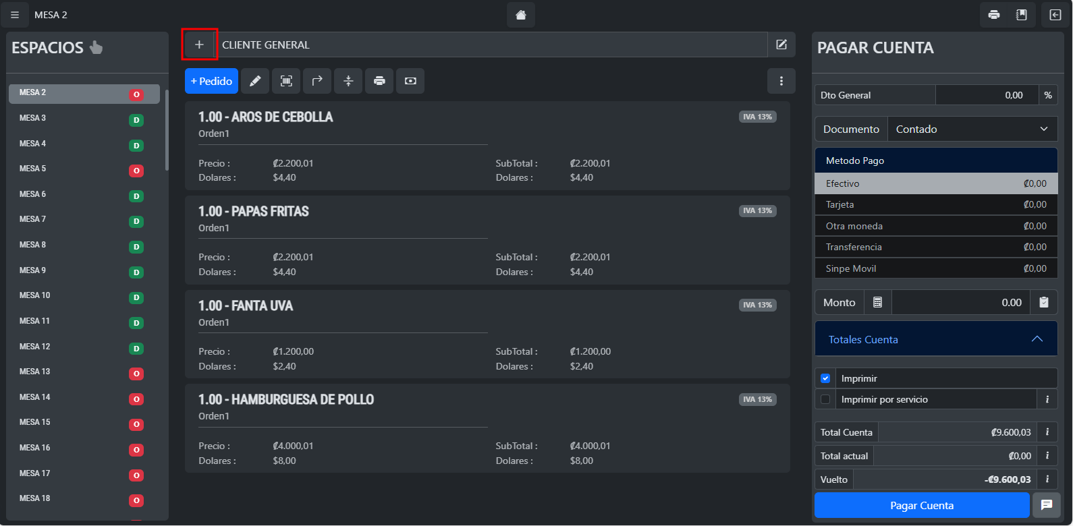Click the Monto amount input field
Viewport: 1073px width, 526px height.
(960, 303)
